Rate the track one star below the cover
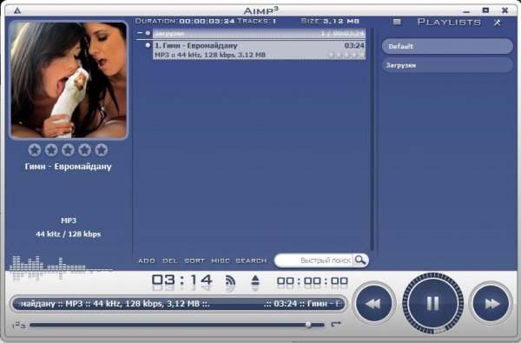The height and width of the screenshot is (343, 521). pyautogui.click(x=35, y=150)
